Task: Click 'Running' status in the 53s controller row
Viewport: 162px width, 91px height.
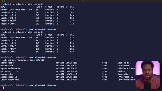Action: (x=50, y=38)
